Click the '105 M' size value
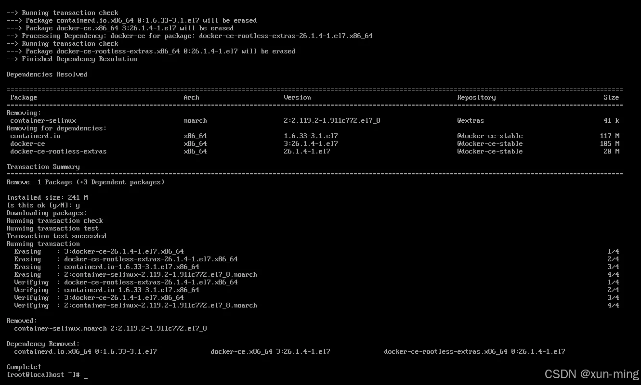Image resolution: width=641 pixels, height=385 pixels. [x=609, y=143]
